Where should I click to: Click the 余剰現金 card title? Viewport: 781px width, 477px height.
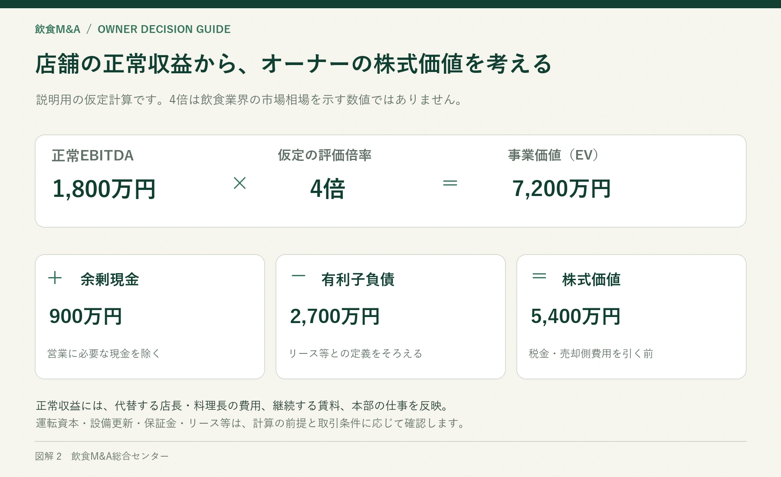pos(110,279)
